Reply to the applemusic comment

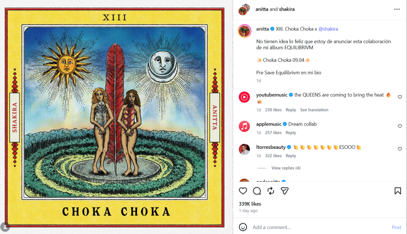coord(291,133)
